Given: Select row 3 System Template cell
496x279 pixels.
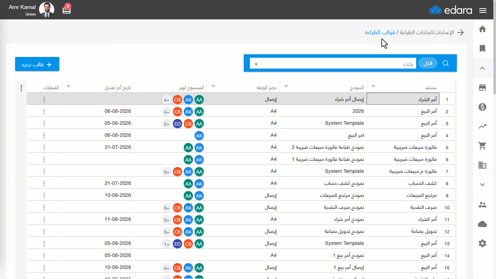Looking at the screenshot, I should (x=322, y=123).
